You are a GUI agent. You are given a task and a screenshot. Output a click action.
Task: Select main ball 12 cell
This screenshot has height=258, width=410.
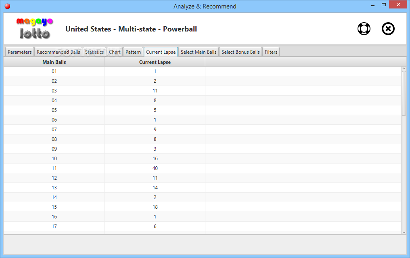pos(54,178)
